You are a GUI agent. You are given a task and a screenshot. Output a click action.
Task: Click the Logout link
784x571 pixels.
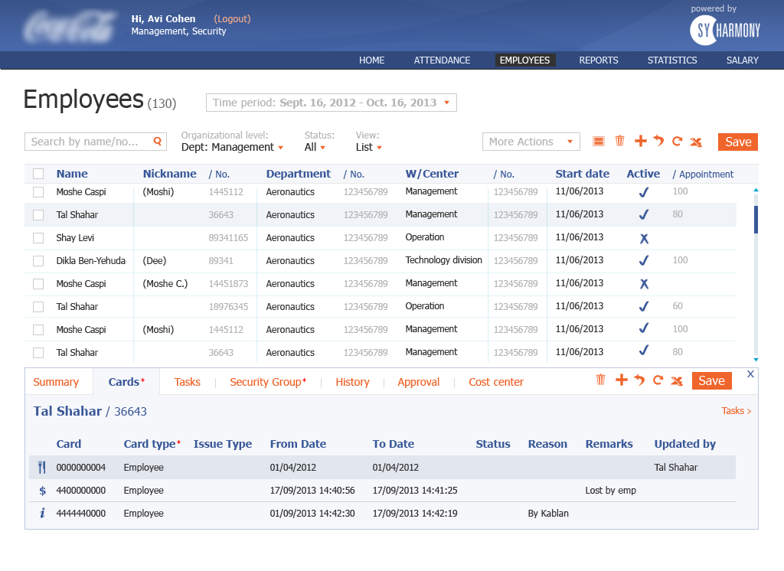pos(232,18)
